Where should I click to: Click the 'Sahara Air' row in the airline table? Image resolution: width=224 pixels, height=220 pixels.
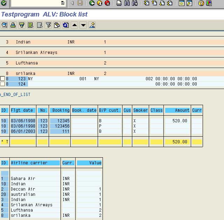click(51, 179)
